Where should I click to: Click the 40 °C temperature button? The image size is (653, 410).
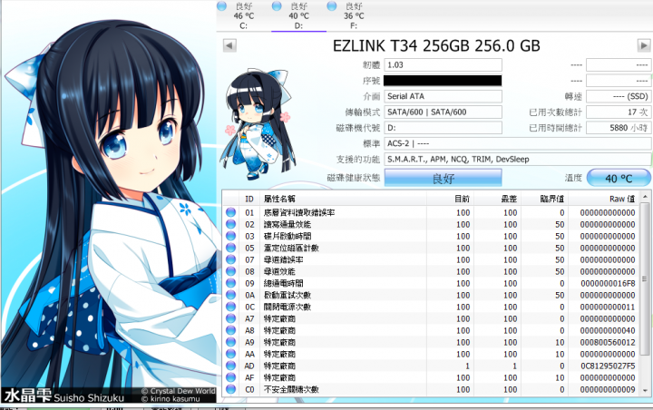pos(619,179)
